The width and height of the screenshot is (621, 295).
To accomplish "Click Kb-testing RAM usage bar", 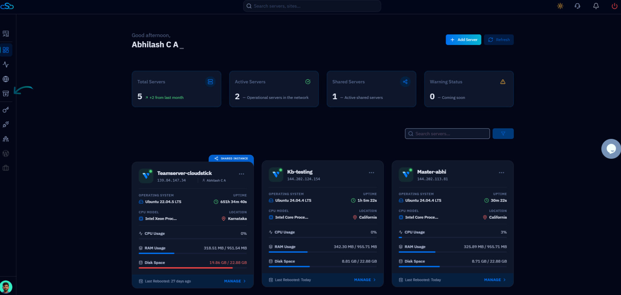I will tap(323, 252).
